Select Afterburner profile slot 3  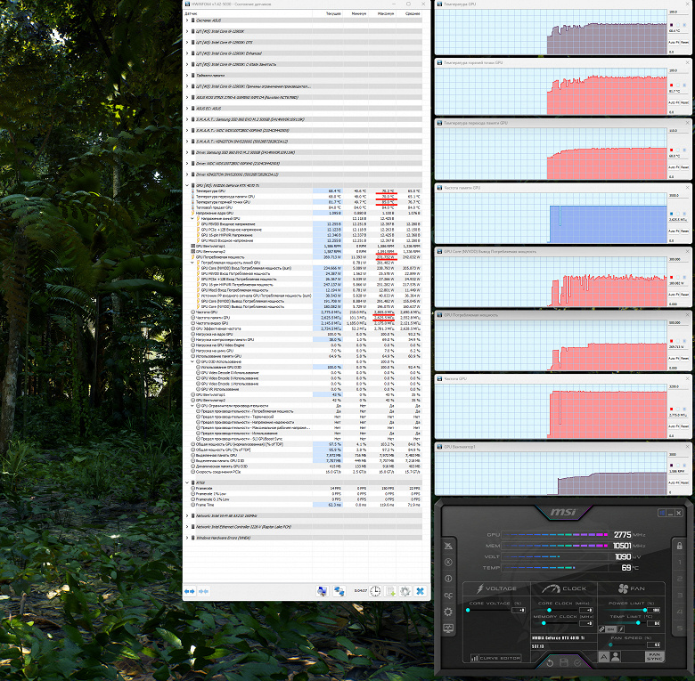[680, 596]
